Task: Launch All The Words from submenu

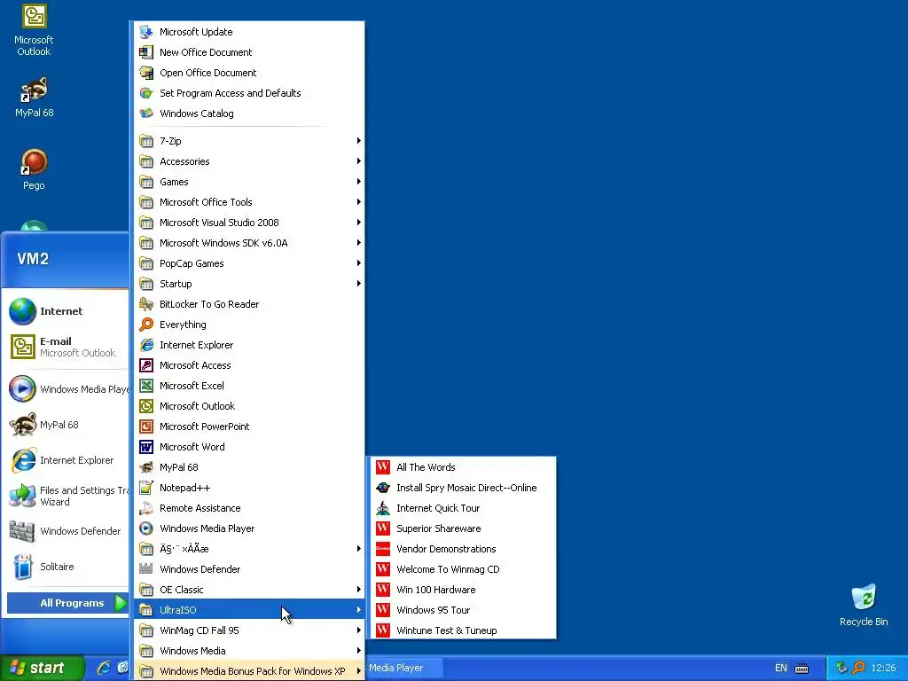Action: click(x=462, y=467)
